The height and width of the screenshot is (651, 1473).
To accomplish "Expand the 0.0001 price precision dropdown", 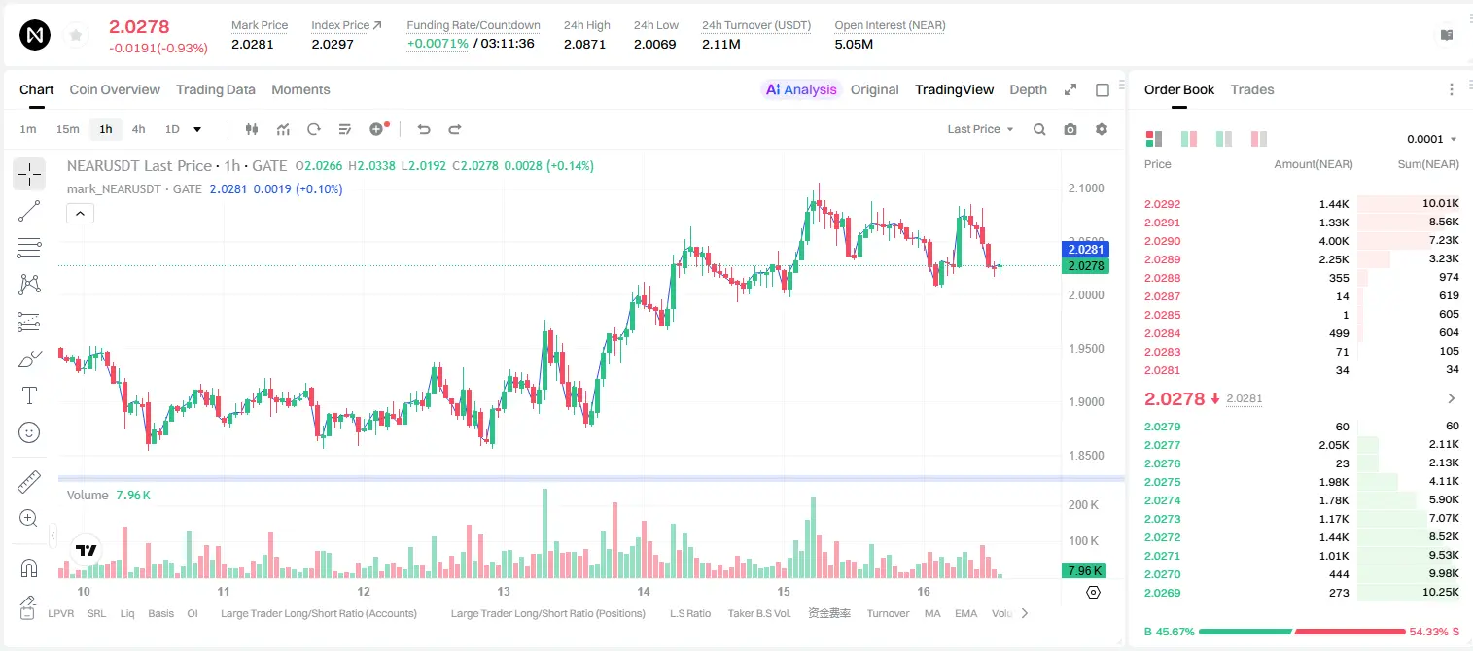I will (x=1432, y=139).
